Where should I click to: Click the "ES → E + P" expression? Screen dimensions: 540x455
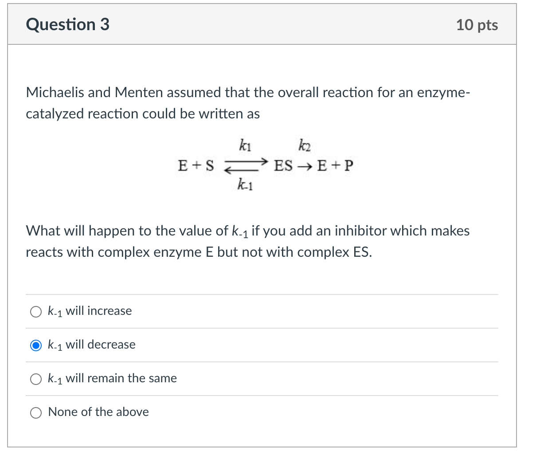click(312, 165)
